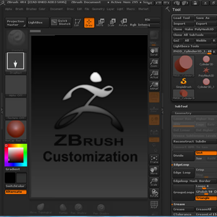
Task: Open the Geometry menu
Action: coord(98,9)
